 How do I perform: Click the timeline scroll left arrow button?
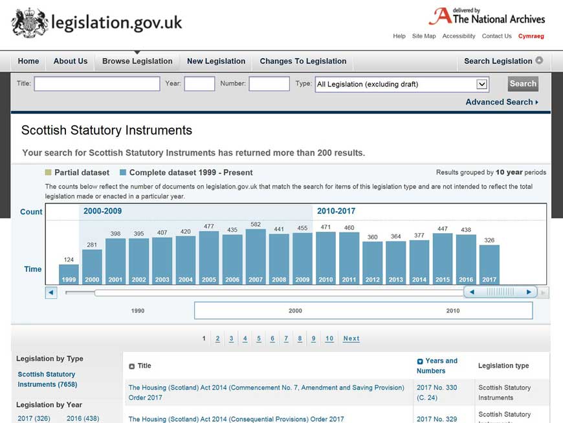51,293
